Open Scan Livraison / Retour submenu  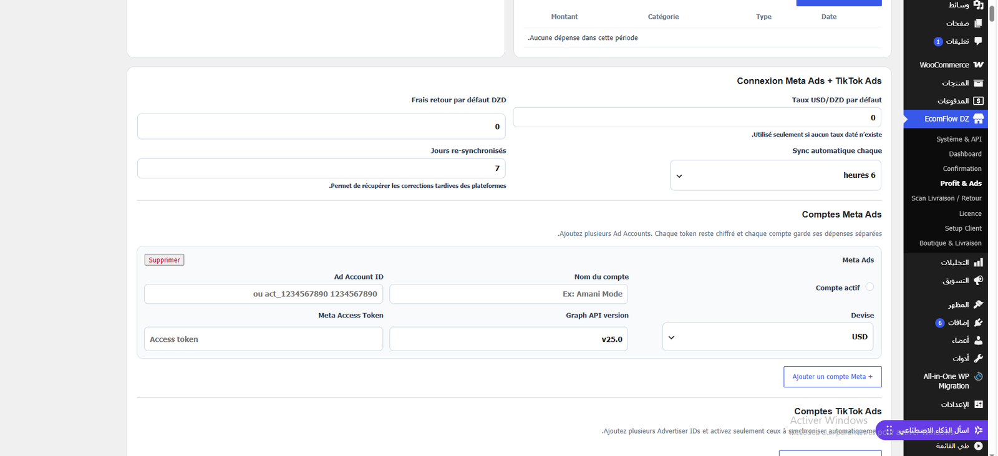coord(946,198)
